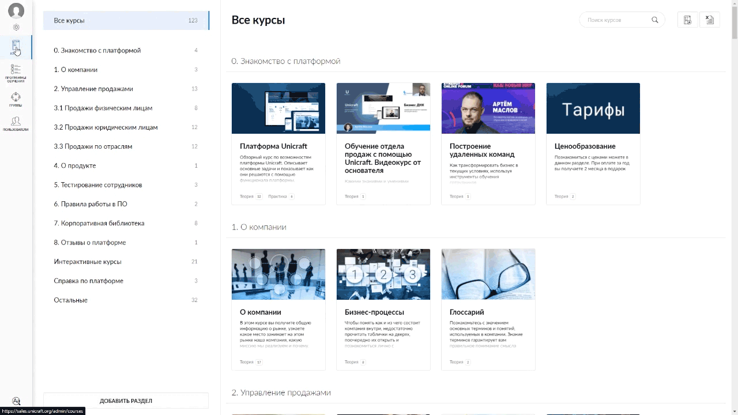Select the Все курсы category
Screen dimensions: 738x415
coord(126,20)
